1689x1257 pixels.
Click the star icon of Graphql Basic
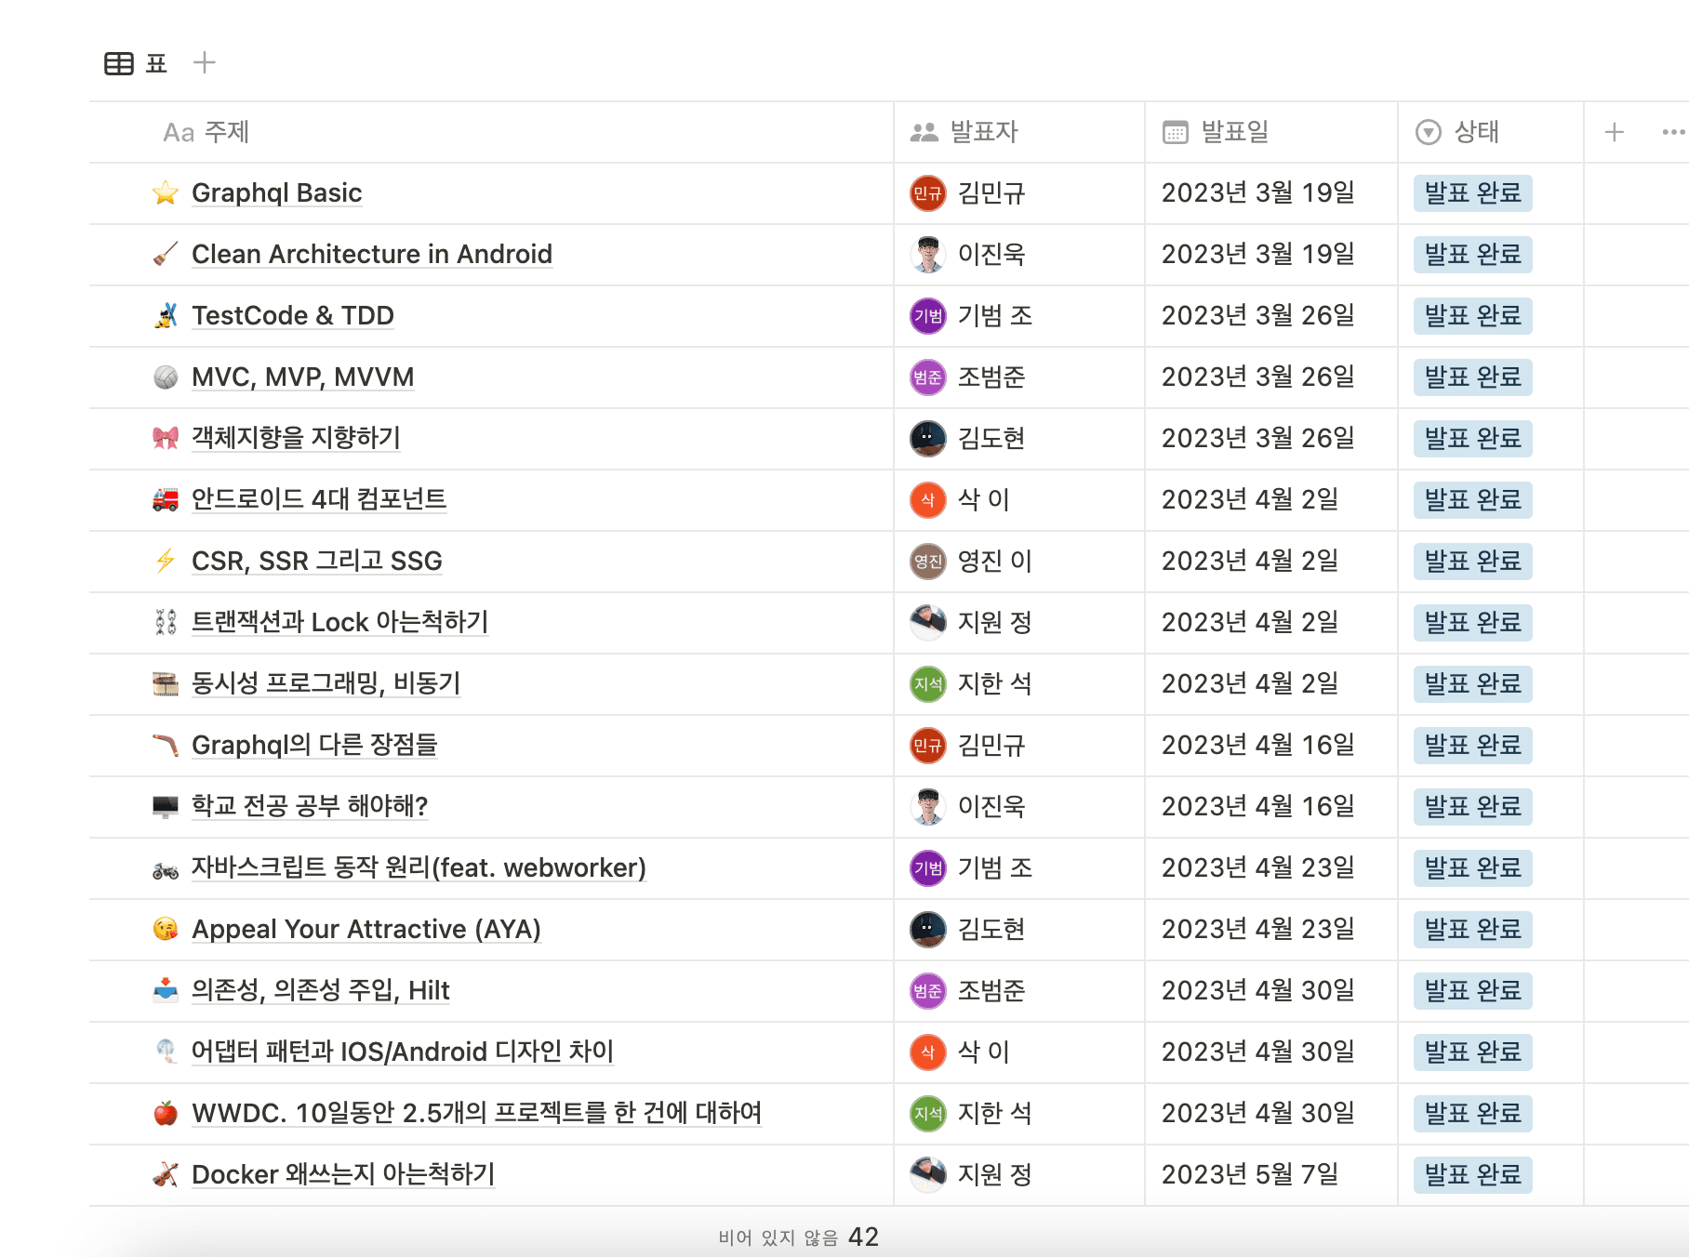166,192
